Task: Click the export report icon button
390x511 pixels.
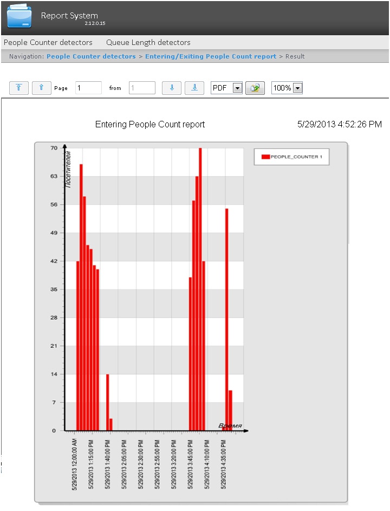Action: 255,88
